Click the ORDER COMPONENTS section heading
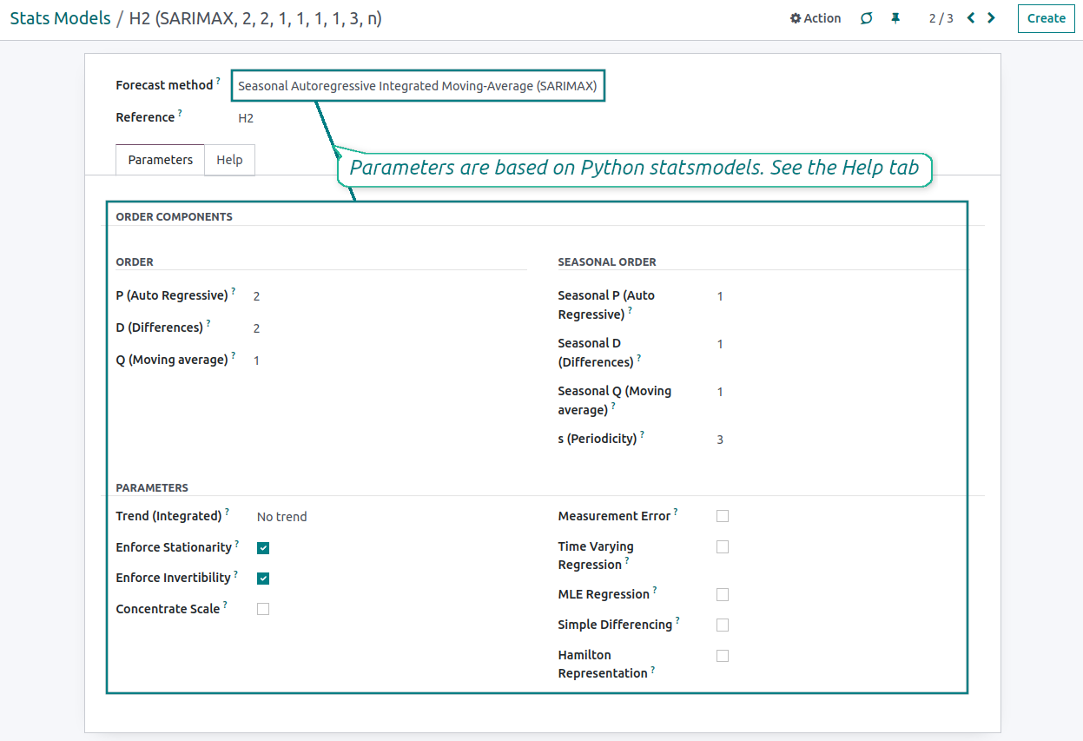The image size is (1083, 741). point(175,217)
